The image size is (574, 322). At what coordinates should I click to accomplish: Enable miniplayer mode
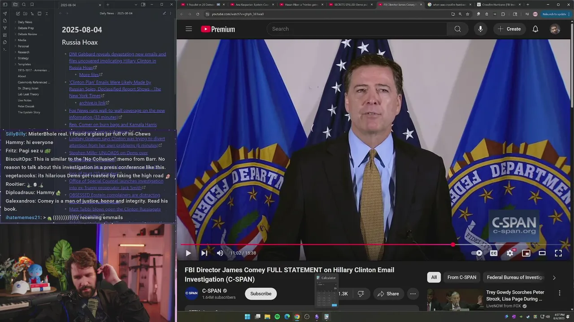pos(526,253)
